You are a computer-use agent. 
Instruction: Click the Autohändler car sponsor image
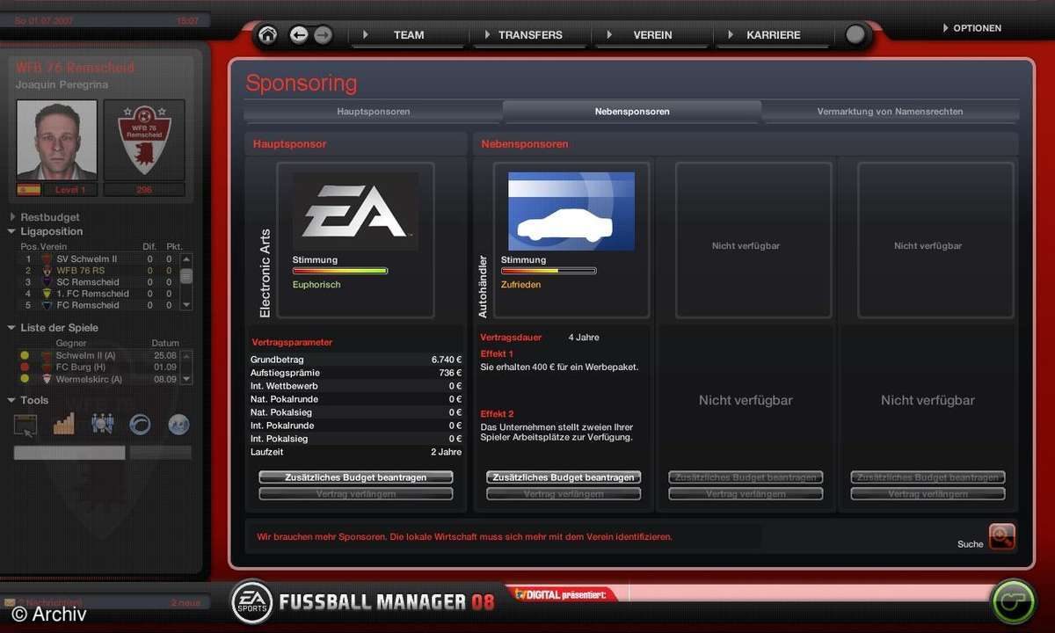point(571,211)
